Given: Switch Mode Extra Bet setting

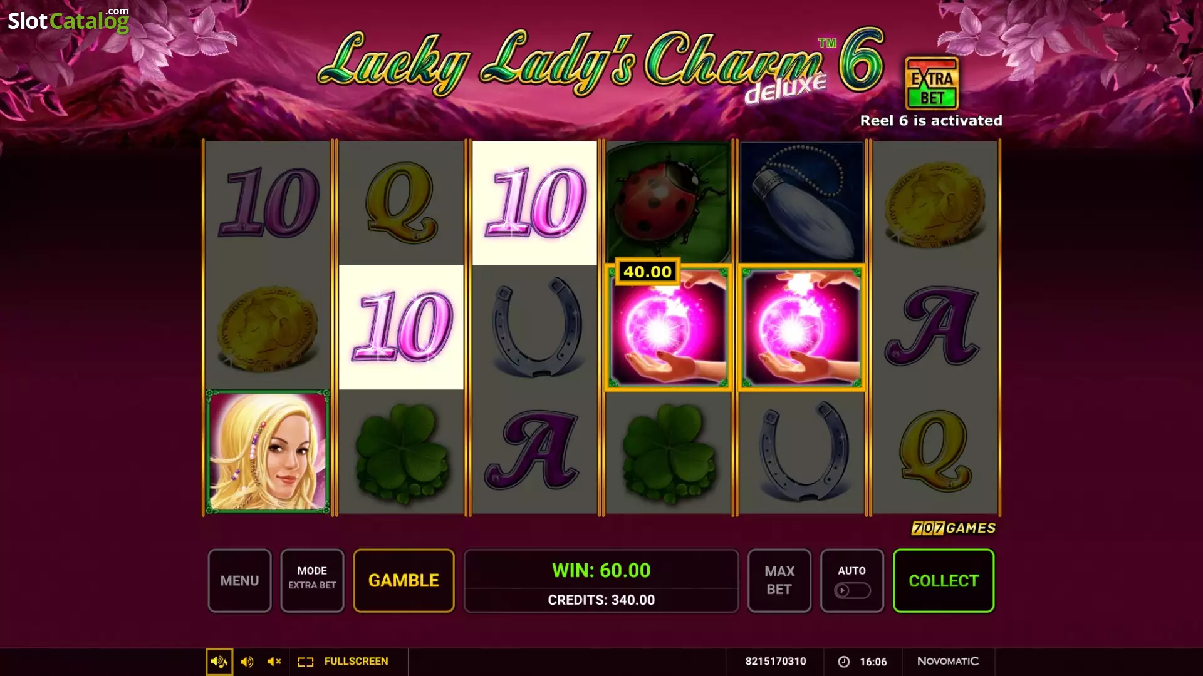Looking at the screenshot, I should [x=312, y=580].
